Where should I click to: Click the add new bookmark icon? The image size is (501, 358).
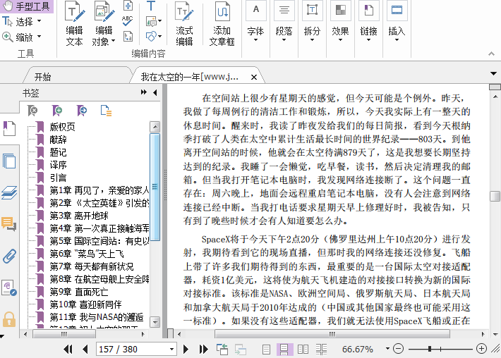(57, 111)
